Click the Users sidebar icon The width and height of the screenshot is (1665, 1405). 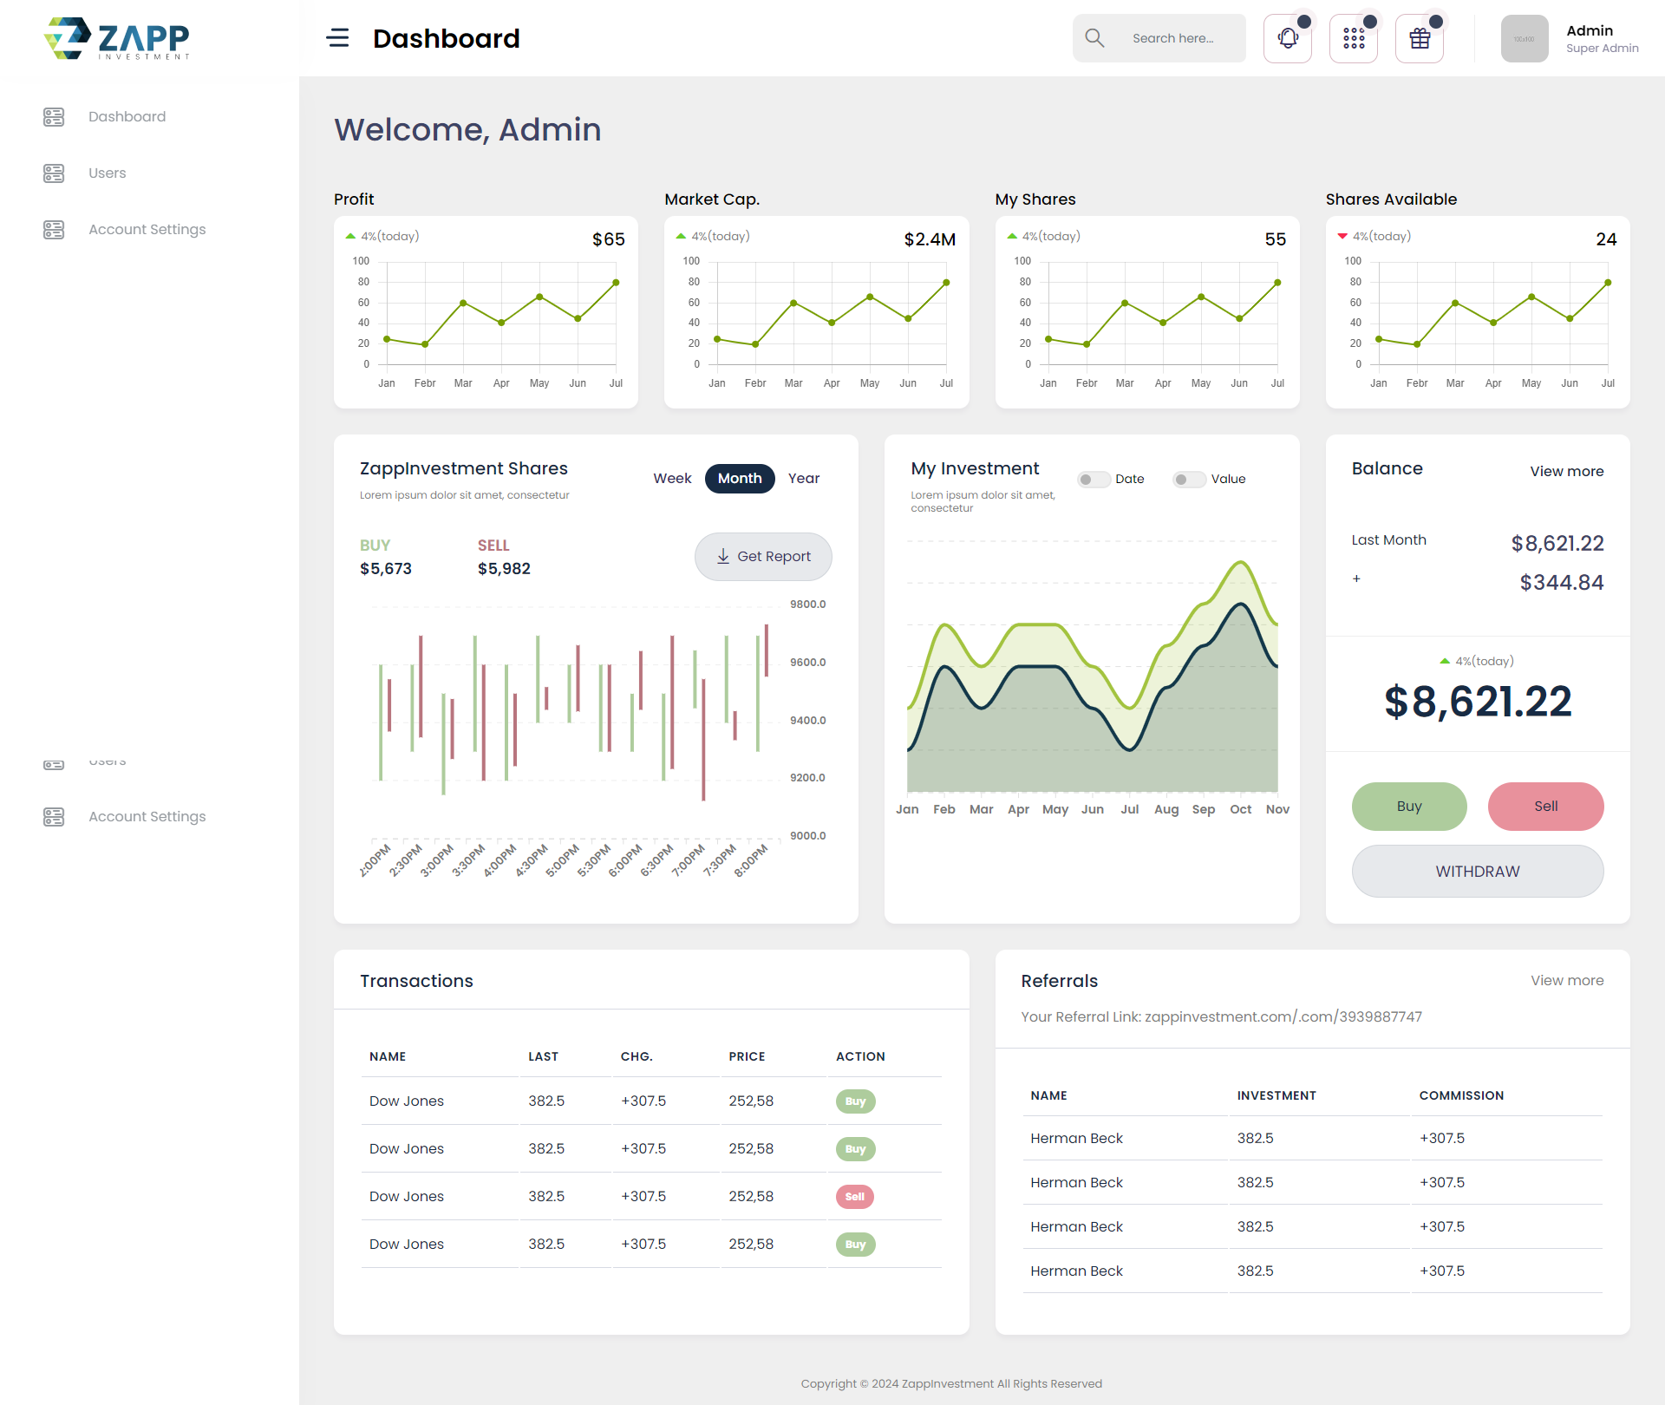coord(54,173)
